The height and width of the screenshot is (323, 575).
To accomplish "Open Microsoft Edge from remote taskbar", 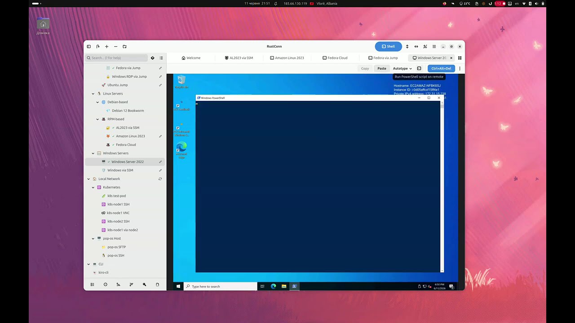I will pyautogui.click(x=273, y=286).
